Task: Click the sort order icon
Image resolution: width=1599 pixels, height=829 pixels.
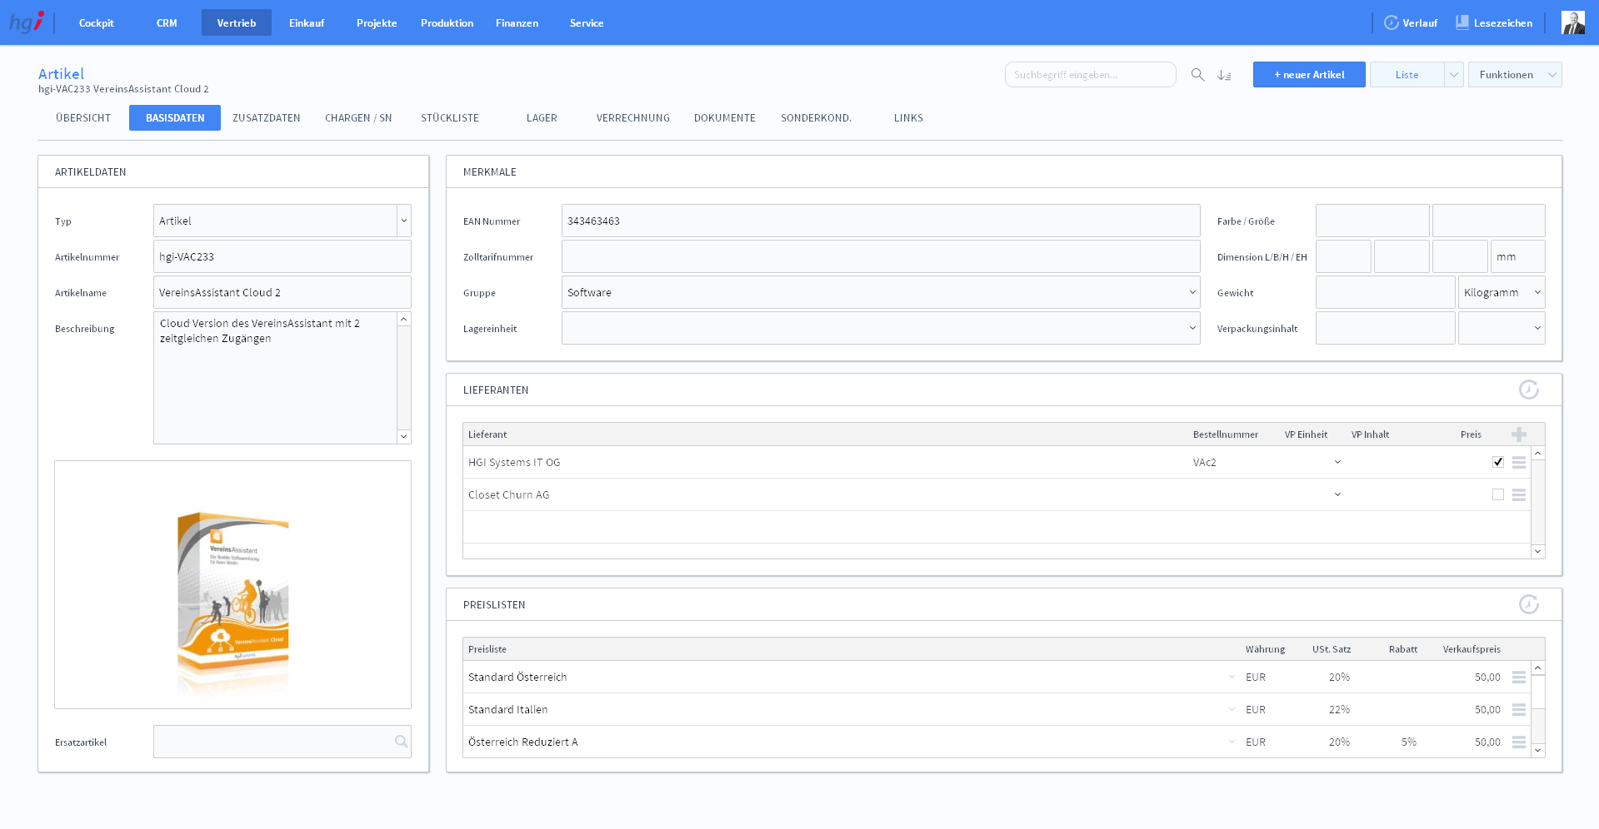Action: click(1224, 75)
